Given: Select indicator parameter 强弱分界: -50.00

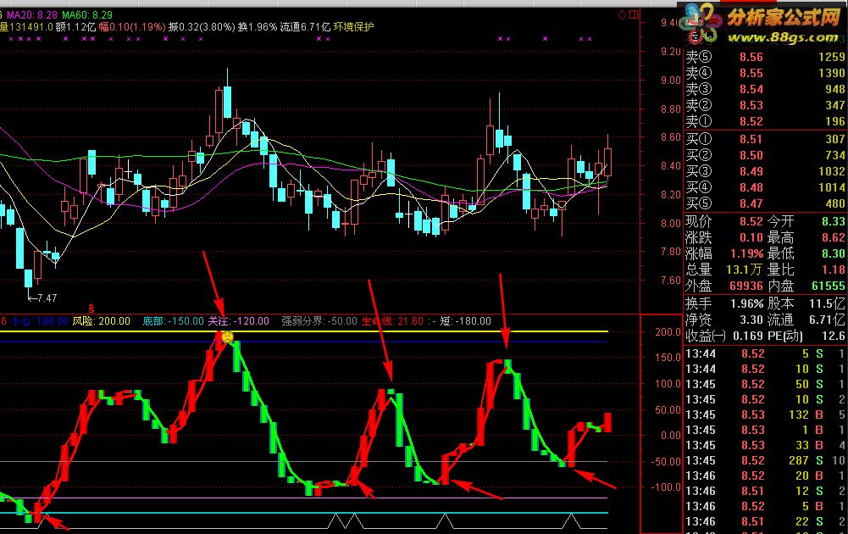Looking at the screenshot, I should point(319,321).
